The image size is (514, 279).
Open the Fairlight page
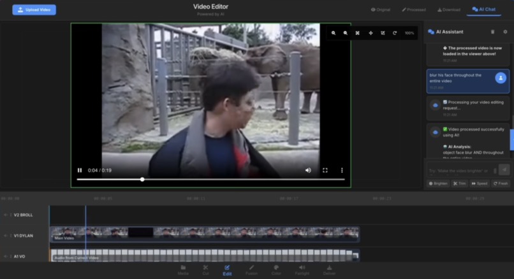click(x=302, y=270)
